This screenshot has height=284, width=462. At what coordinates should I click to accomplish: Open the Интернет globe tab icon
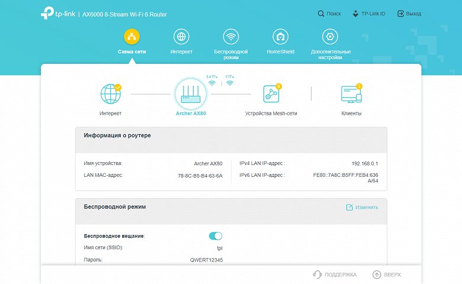click(181, 37)
